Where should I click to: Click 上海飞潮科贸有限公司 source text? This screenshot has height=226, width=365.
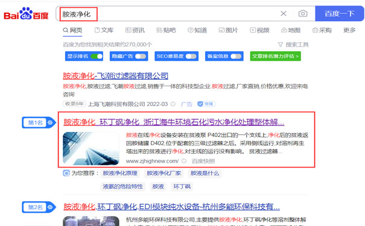click(x=116, y=104)
